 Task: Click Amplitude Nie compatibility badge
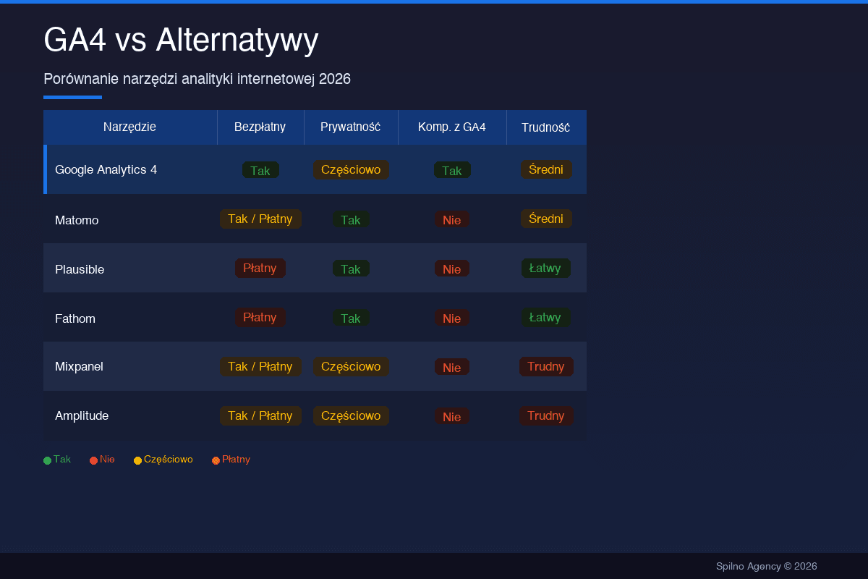pyautogui.click(x=452, y=416)
